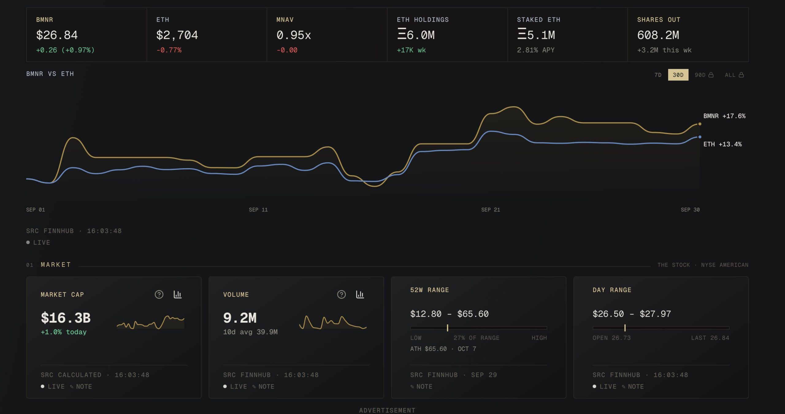Click the SEP 11 axis label
The height and width of the screenshot is (414, 785).
point(258,210)
